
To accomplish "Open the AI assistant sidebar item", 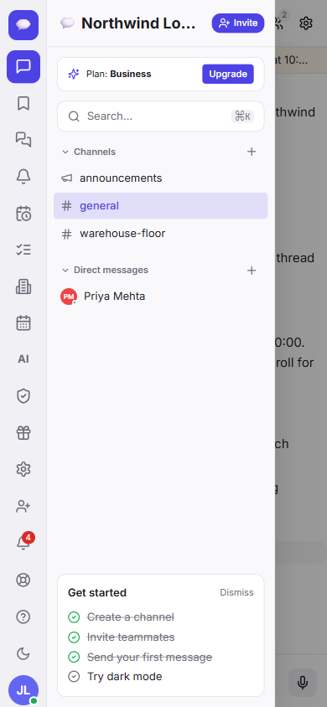I will [23, 359].
